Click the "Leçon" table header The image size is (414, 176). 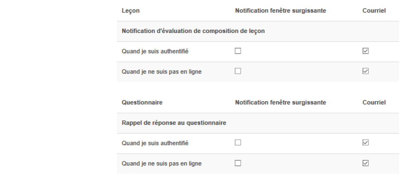[x=130, y=11]
